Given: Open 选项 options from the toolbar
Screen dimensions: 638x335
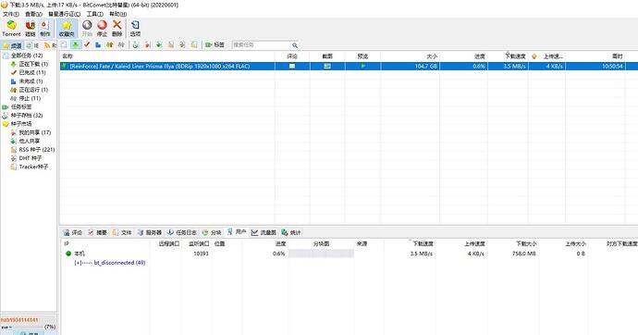Looking at the screenshot, I should 136,29.
